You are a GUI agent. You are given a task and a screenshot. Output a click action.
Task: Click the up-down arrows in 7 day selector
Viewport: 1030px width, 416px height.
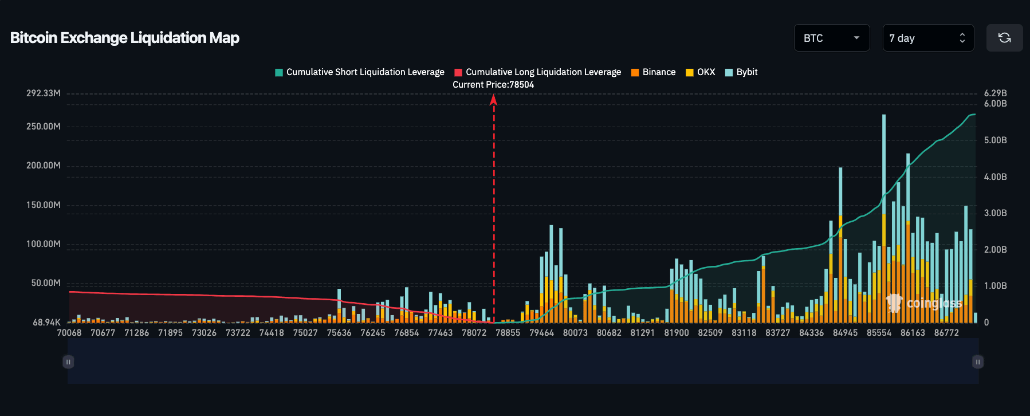tap(962, 38)
